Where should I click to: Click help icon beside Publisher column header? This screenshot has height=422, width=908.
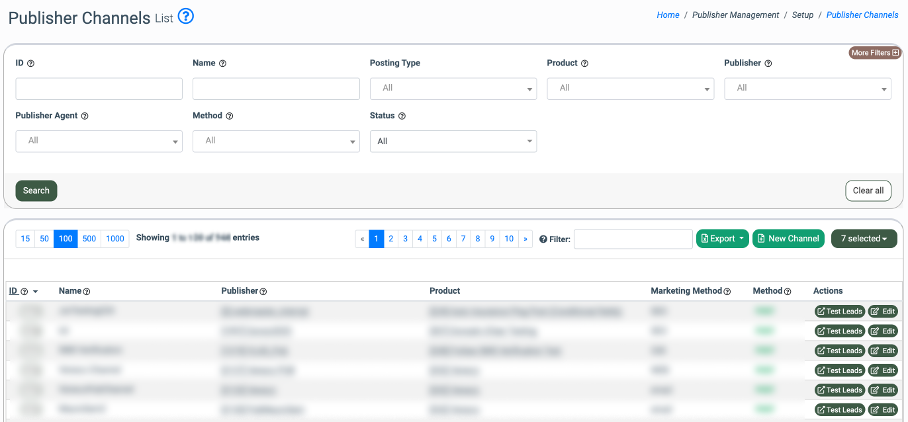tap(263, 292)
